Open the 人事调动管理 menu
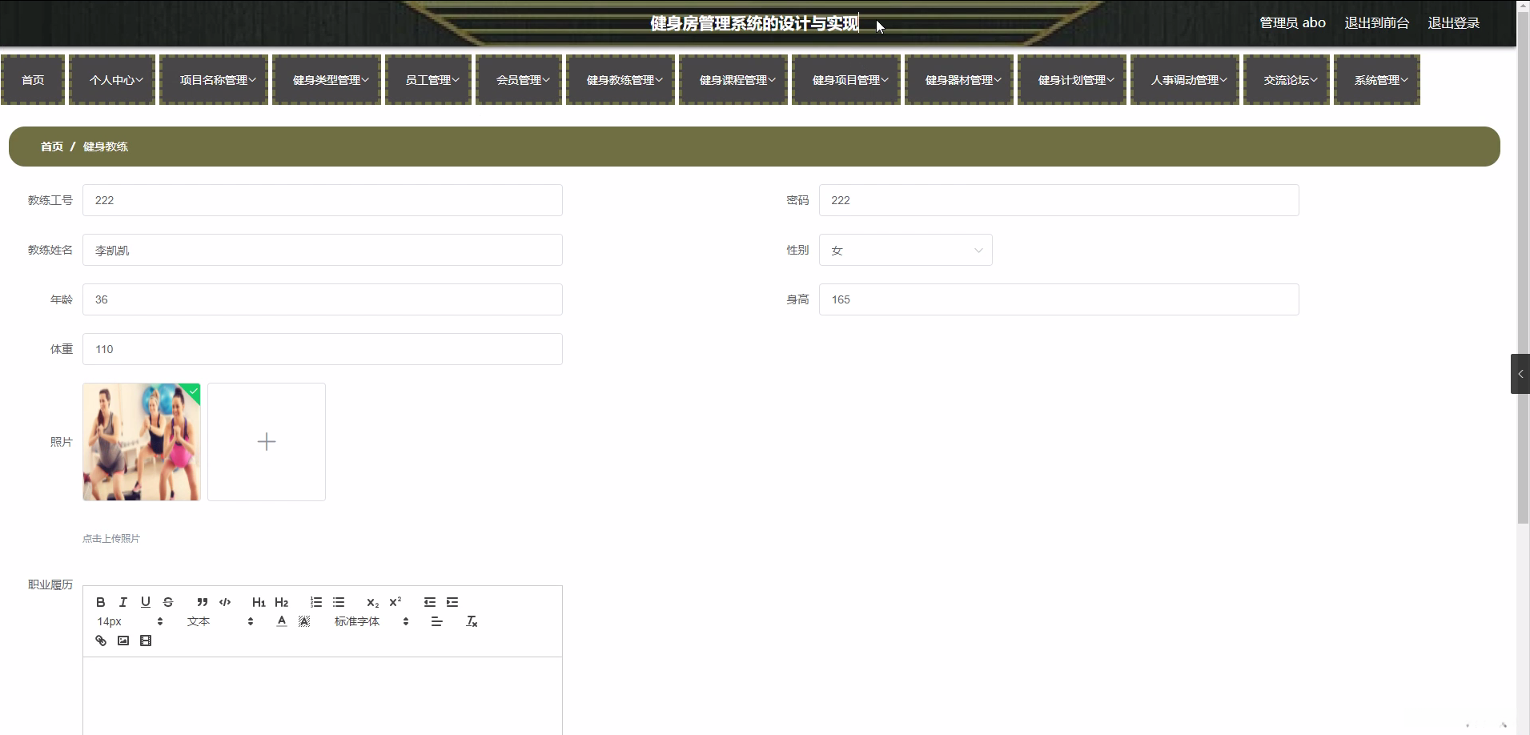1530x735 pixels. [1185, 80]
